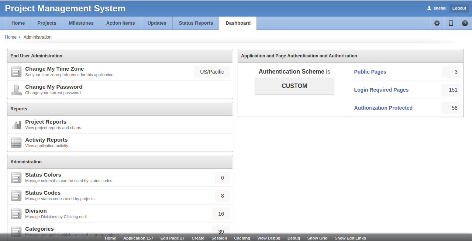Viewport: 472px width, 241px height.
Task: Open the Milestones tab
Action: point(81,23)
